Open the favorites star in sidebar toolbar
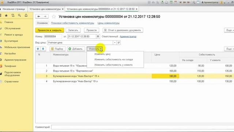This screenshot has height=132, width=234. (6, 15)
